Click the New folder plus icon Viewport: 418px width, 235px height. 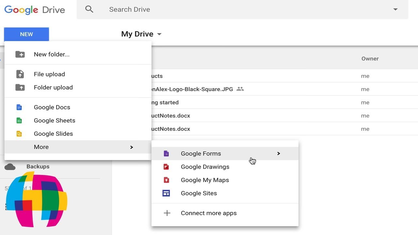[20, 54]
